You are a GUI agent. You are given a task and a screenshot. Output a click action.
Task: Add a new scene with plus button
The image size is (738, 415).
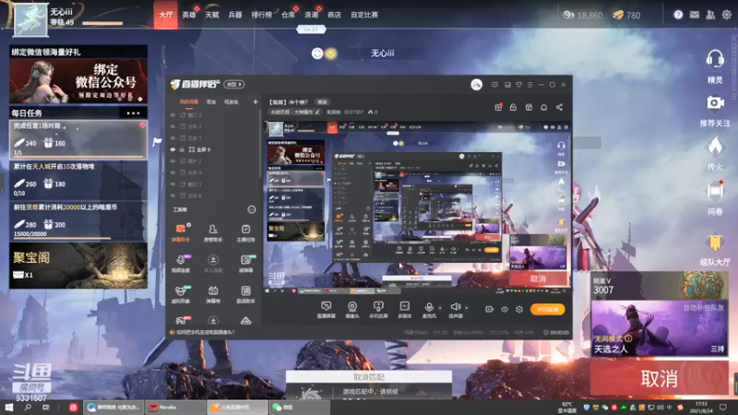point(256,101)
